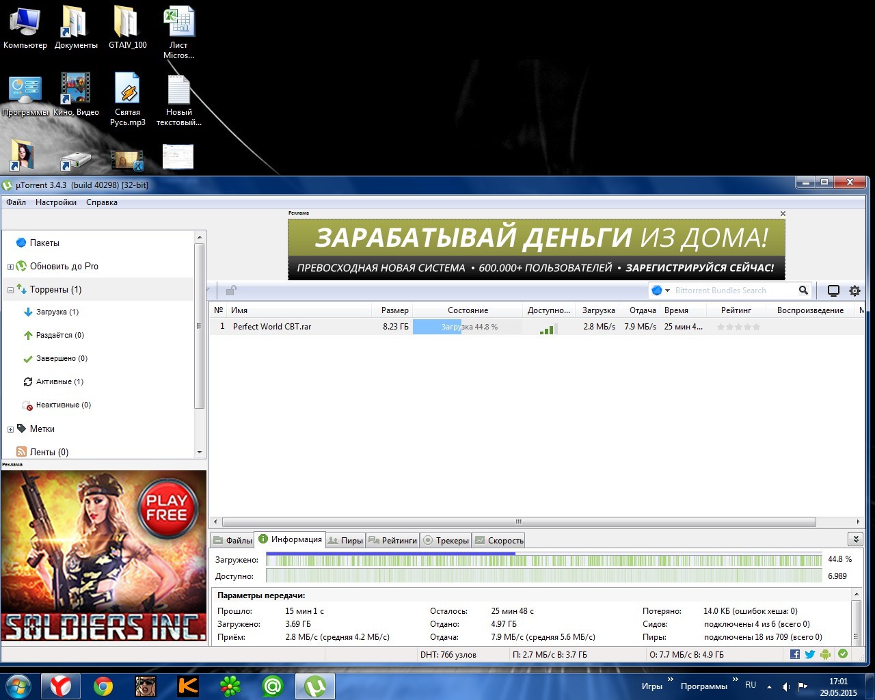875x700 pixels.
Task: Open the Настройки menu
Action: [x=56, y=202]
